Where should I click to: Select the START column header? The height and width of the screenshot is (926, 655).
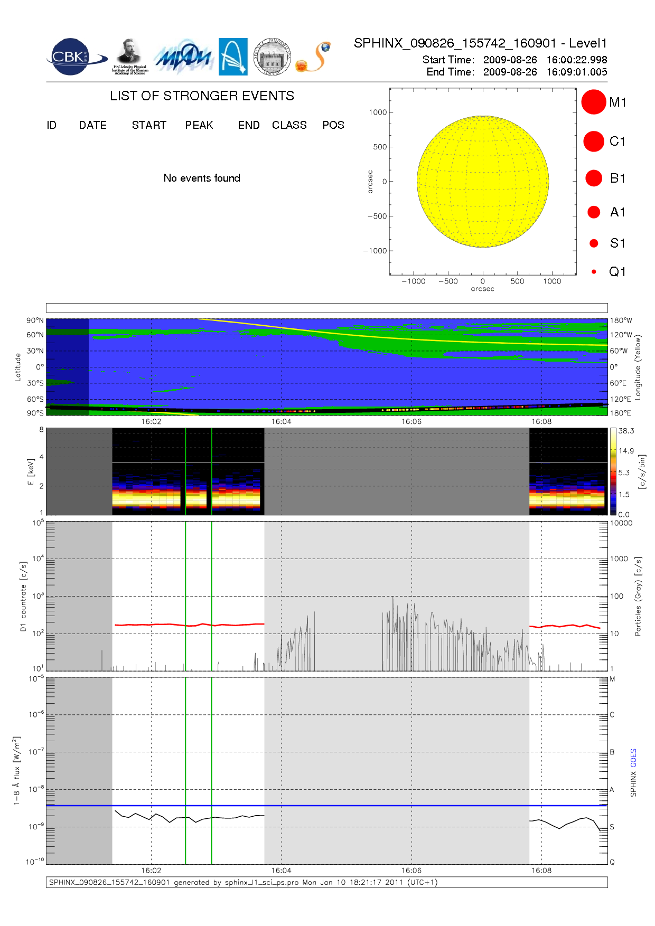(x=149, y=125)
